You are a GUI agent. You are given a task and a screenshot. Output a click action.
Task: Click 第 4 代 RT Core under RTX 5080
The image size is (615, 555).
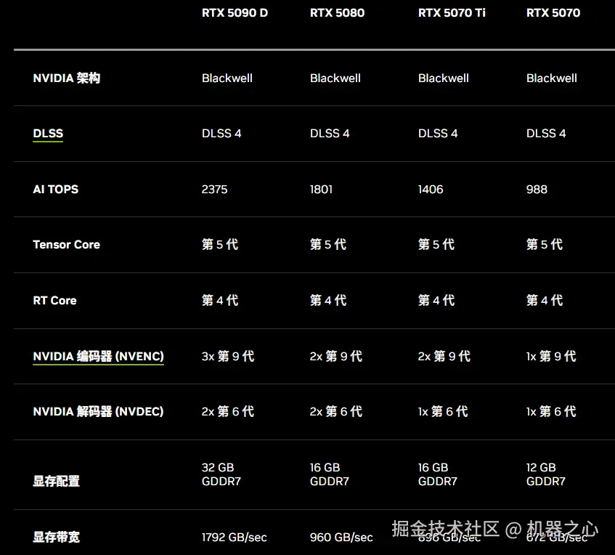[328, 301]
